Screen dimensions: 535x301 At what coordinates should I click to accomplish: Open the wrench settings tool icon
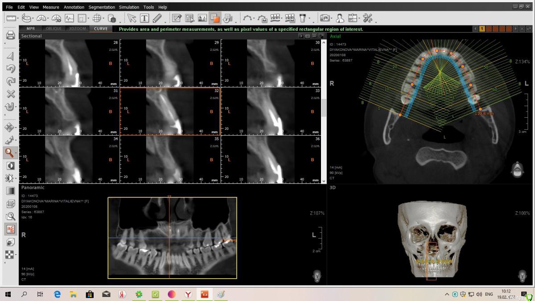pos(367,18)
